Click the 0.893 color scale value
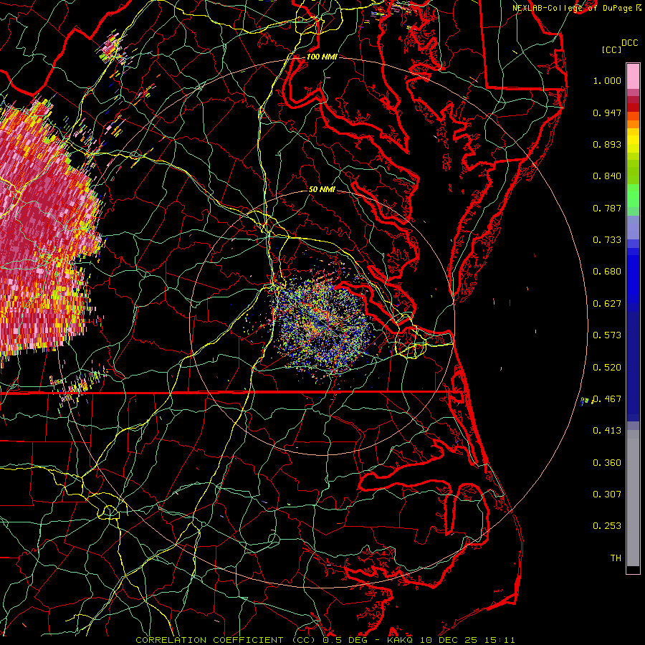645x645 pixels. (x=607, y=144)
